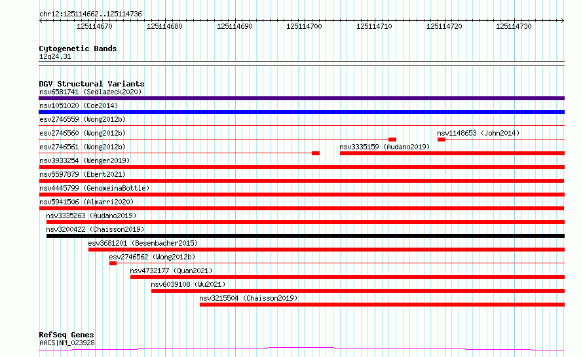Select the red nsv3335159 variant bar
The image size is (583, 357).
(x=452, y=153)
